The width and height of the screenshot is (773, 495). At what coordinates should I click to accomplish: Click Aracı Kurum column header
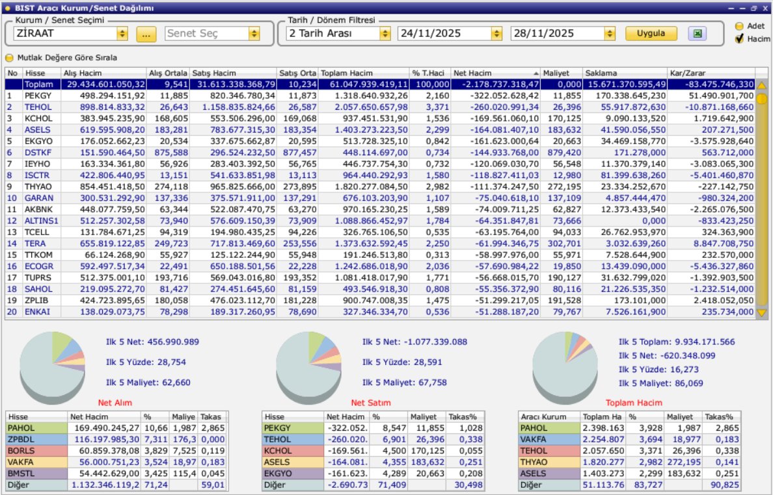click(x=549, y=417)
